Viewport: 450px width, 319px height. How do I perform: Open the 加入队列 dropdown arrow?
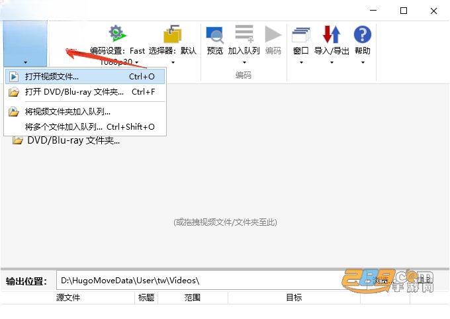244,62
